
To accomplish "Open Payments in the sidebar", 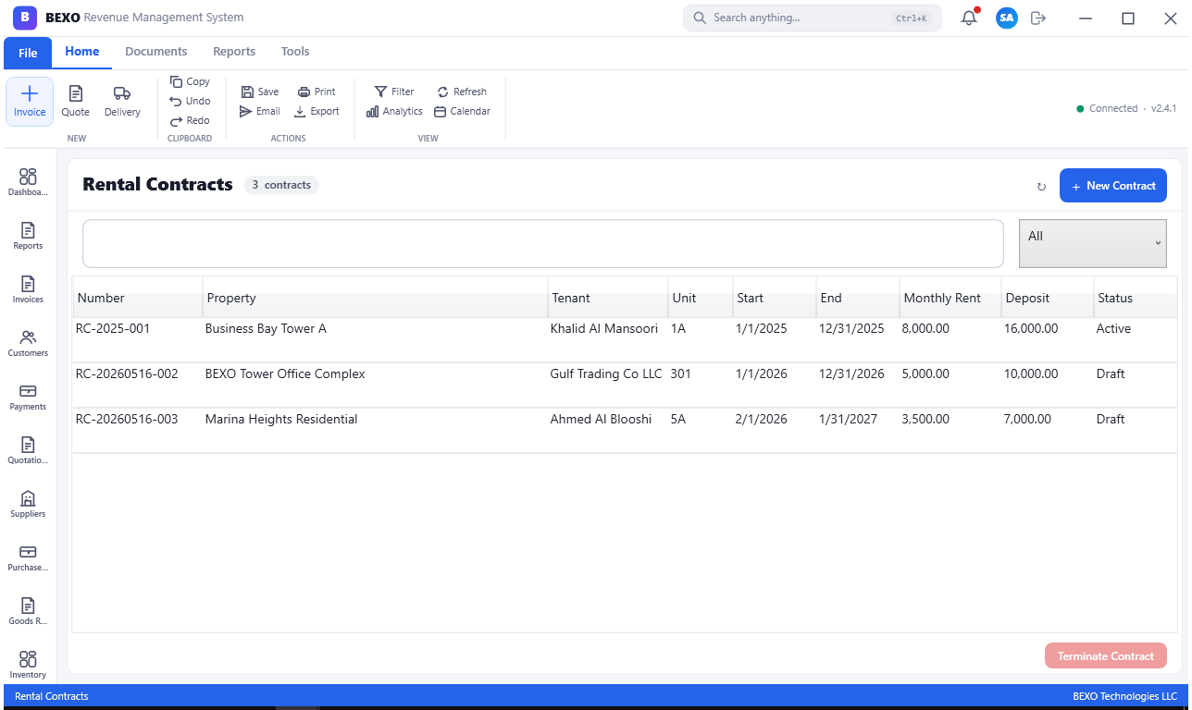I will point(28,397).
